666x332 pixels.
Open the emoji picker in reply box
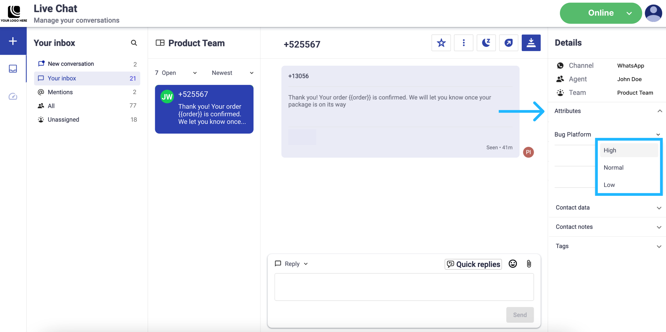pyautogui.click(x=513, y=264)
